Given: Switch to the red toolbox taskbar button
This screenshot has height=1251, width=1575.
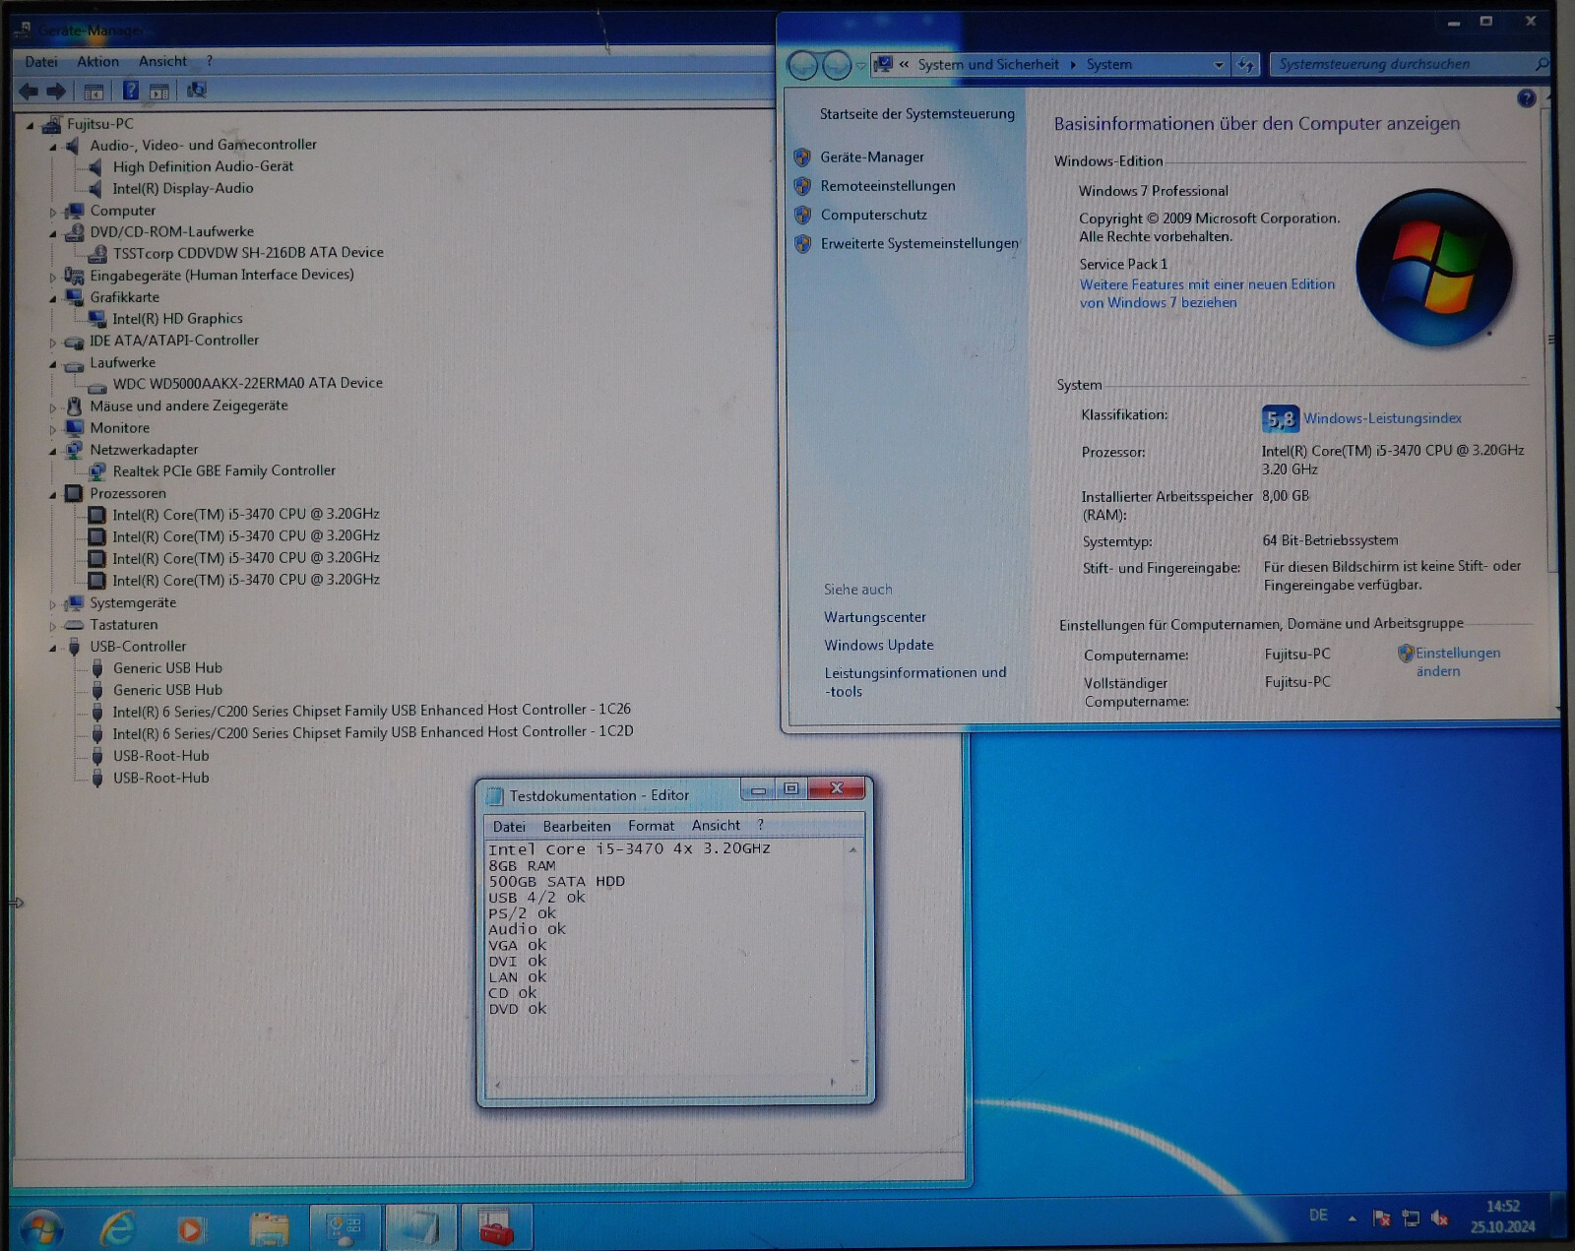Looking at the screenshot, I should pyautogui.click(x=496, y=1227).
